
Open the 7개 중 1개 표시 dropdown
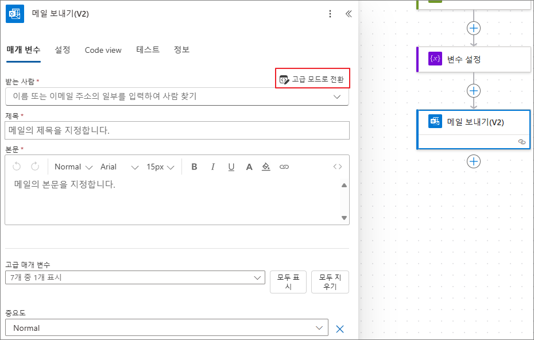pyautogui.click(x=135, y=277)
